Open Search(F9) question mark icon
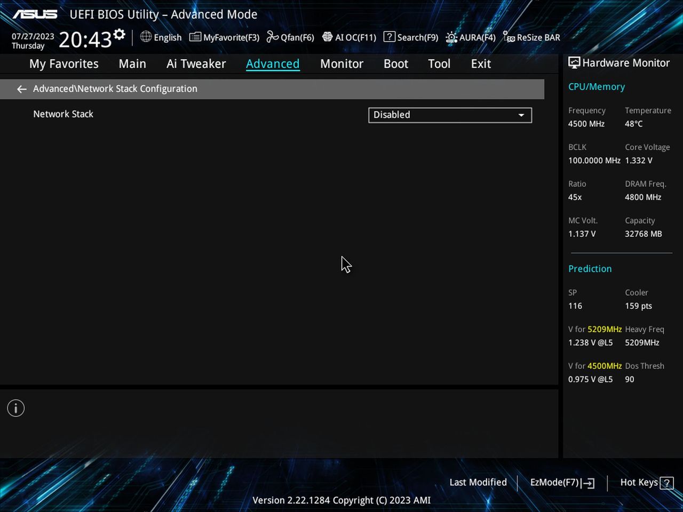Viewport: 683px width, 512px height. pos(390,37)
